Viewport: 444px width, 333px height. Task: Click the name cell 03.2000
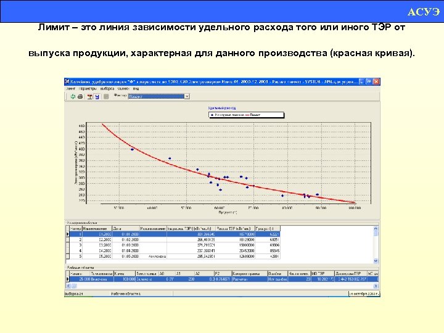pos(97,245)
